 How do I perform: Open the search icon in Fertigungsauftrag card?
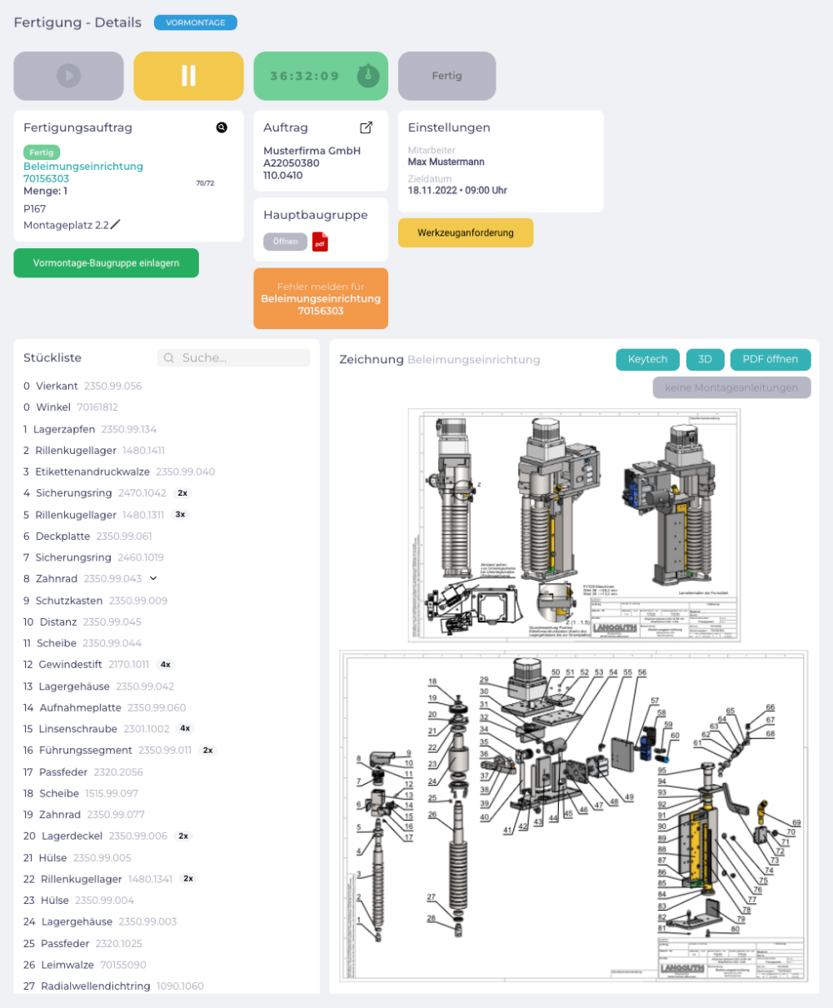[222, 127]
